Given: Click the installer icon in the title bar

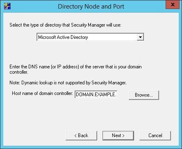Looking at the screenshot, I should click(7, 6).
